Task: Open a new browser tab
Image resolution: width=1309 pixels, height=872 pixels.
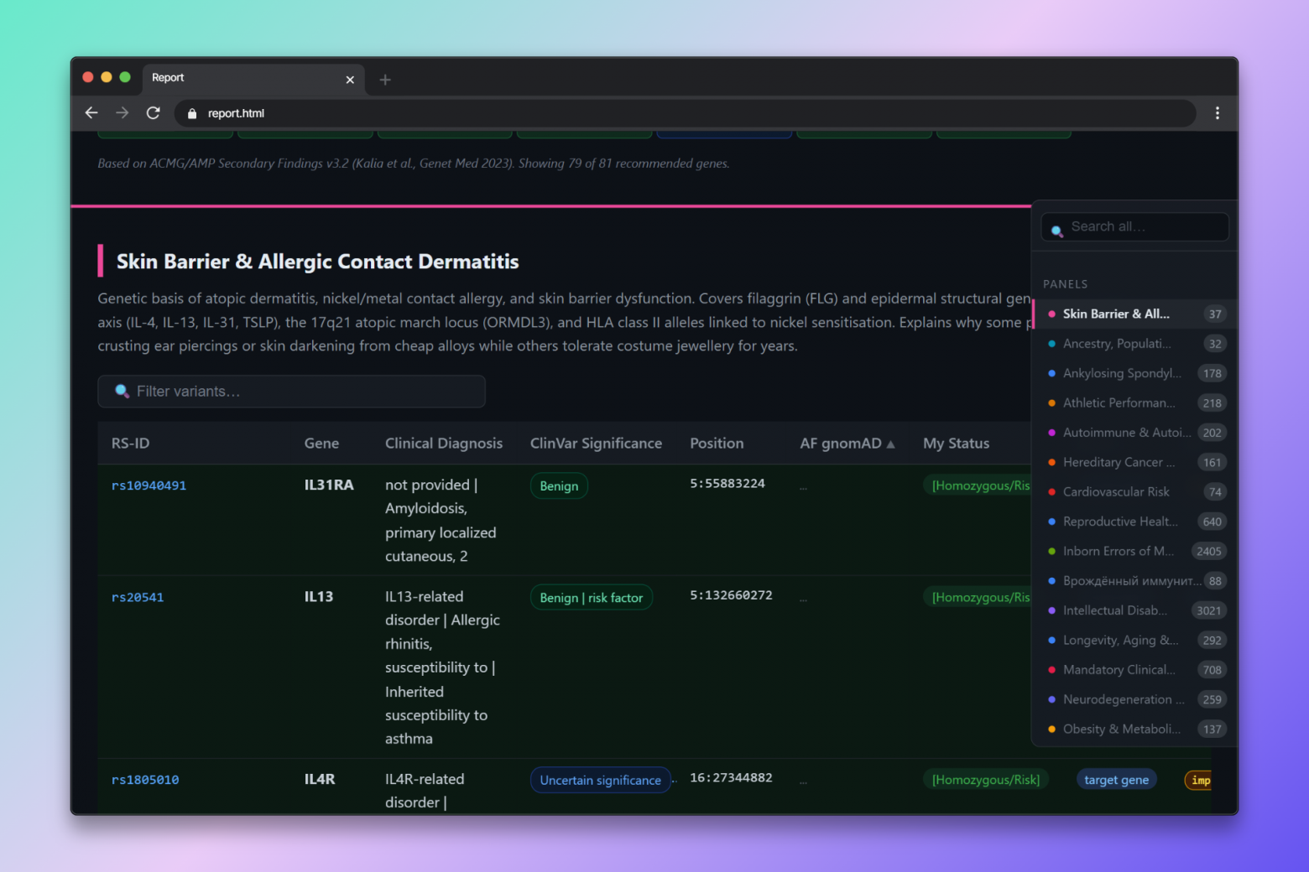Action: click(385, 80)
